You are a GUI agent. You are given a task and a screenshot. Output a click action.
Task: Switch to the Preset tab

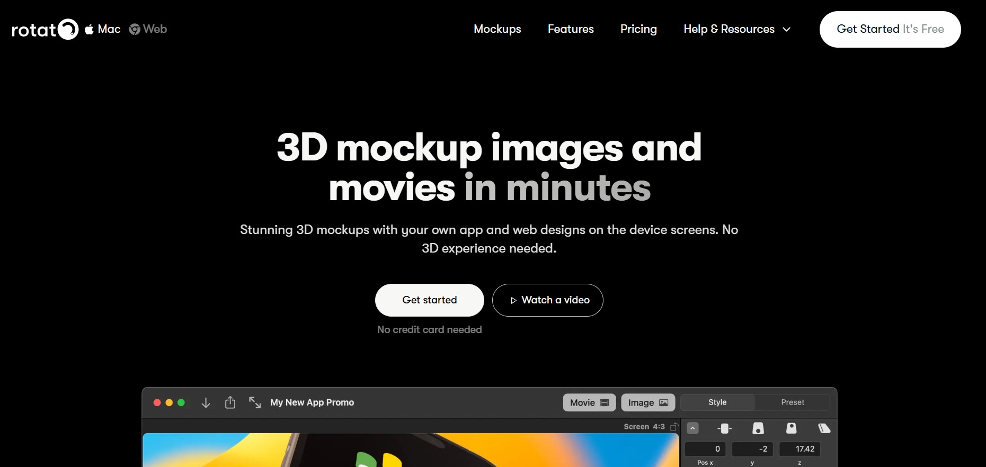pos(792,402)
